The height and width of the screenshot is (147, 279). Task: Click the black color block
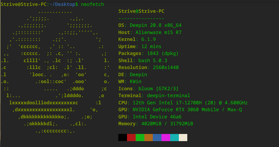123,138
